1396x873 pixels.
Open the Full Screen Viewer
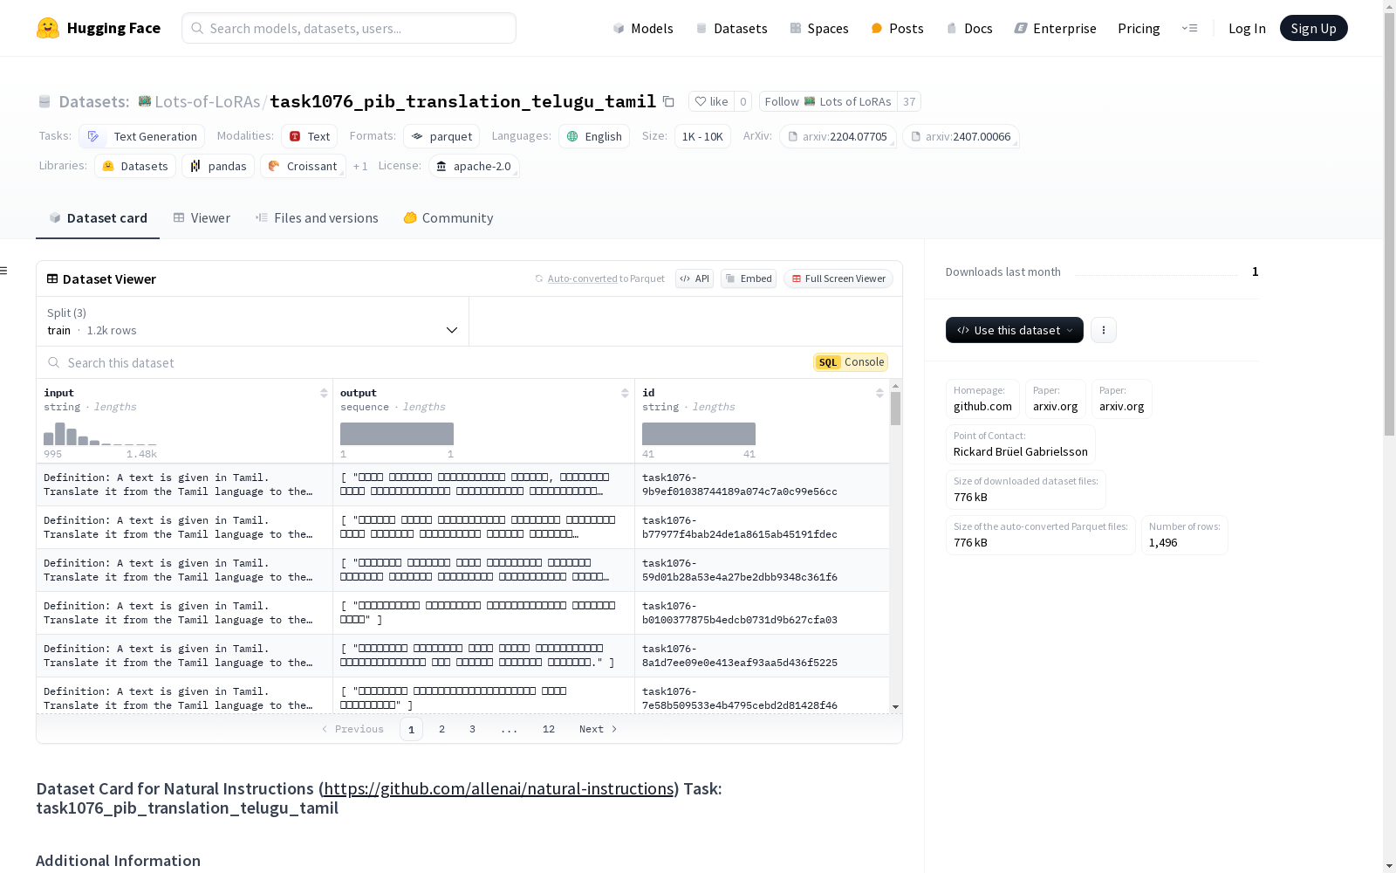(838, 278)
